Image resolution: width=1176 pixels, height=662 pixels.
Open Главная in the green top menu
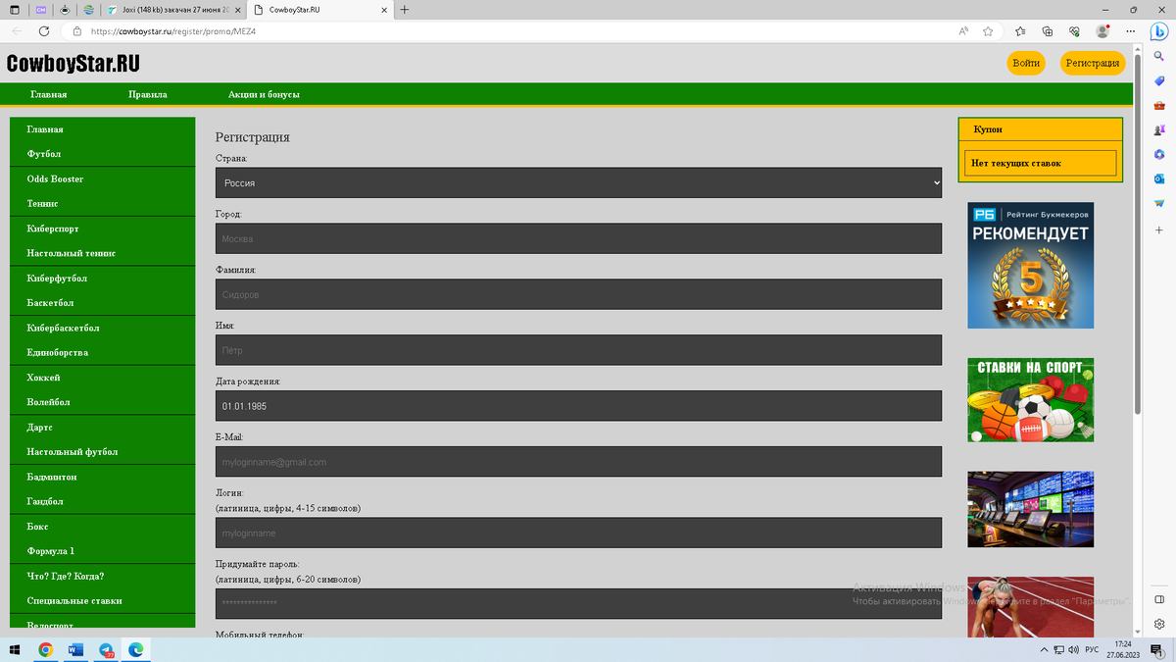(48, 95)
